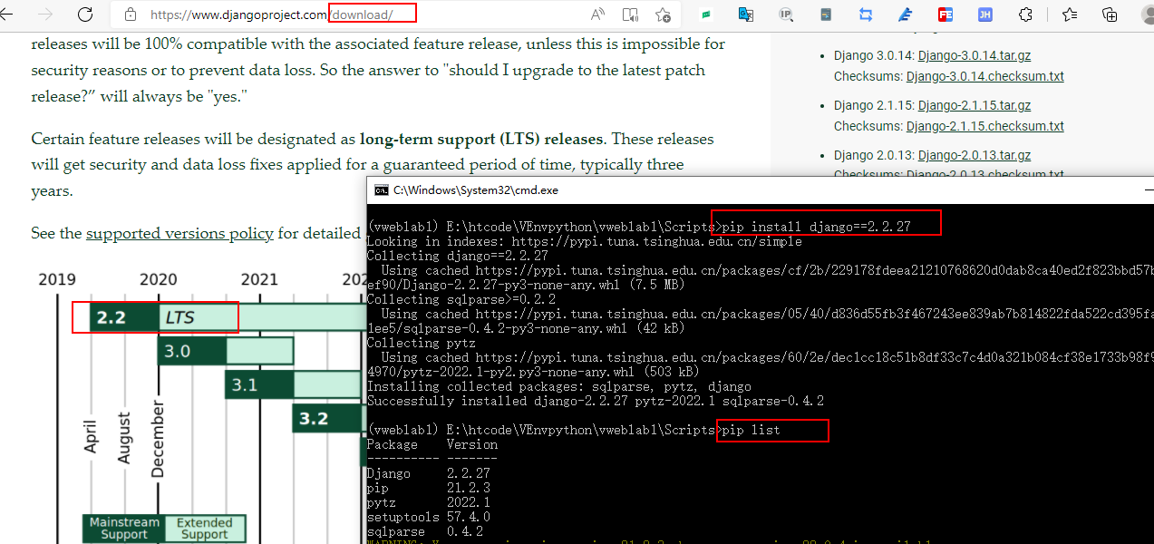Follow the supported versions policy link

coord(179,233)
